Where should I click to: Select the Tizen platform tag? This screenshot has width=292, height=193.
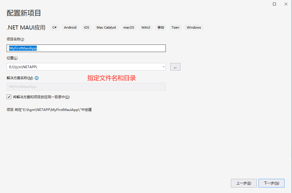(175, 27)
